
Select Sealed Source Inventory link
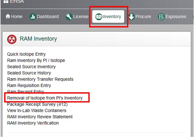click(x=31, y=67)
